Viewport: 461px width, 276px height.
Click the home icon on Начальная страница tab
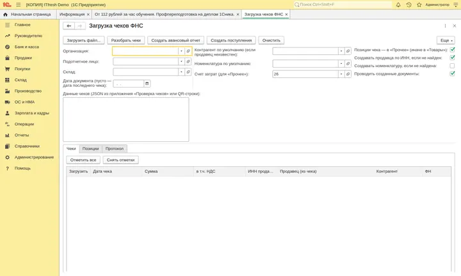(x=5, y=14)
